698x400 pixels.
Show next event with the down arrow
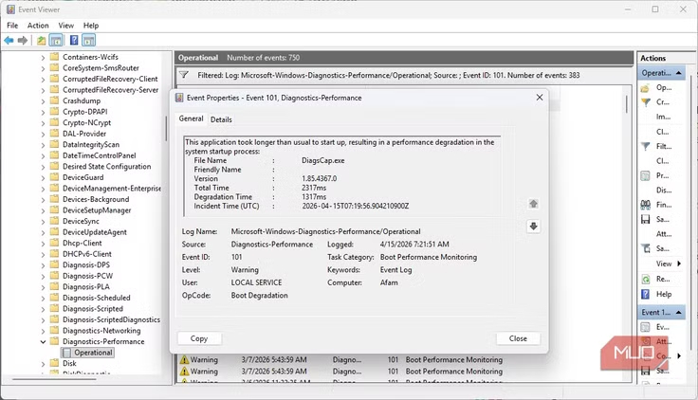[534, 226]
